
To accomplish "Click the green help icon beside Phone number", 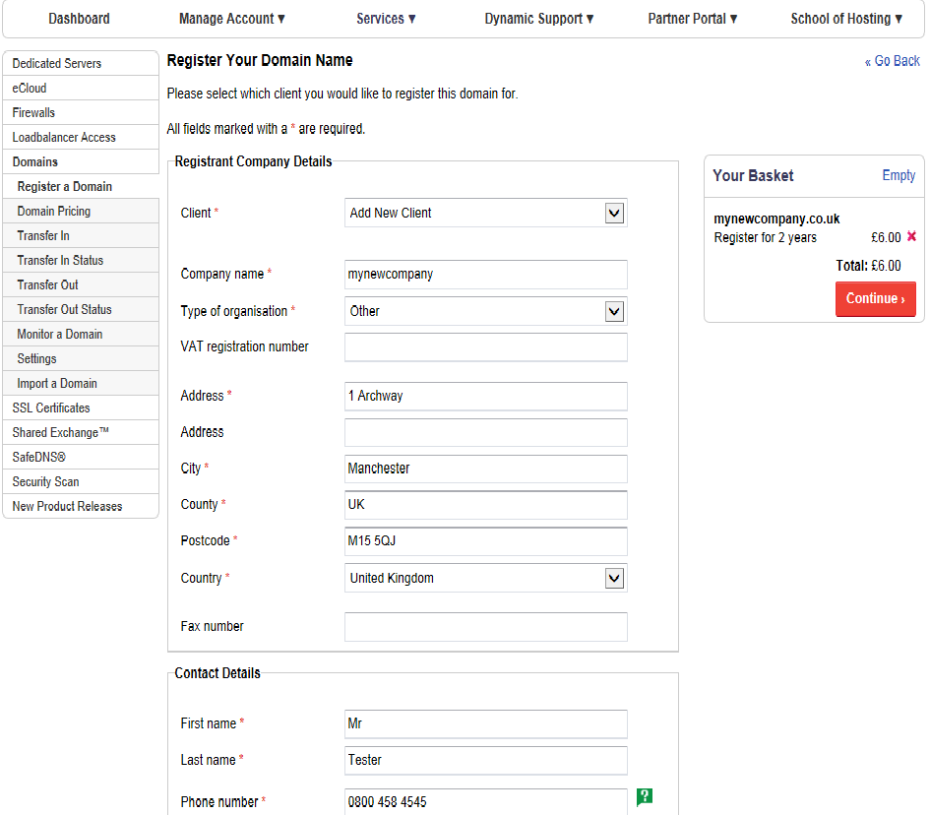I will (645, 796).
